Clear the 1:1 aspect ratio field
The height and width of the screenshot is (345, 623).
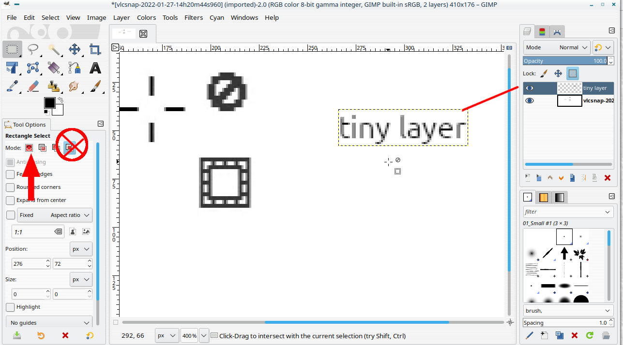58,232
